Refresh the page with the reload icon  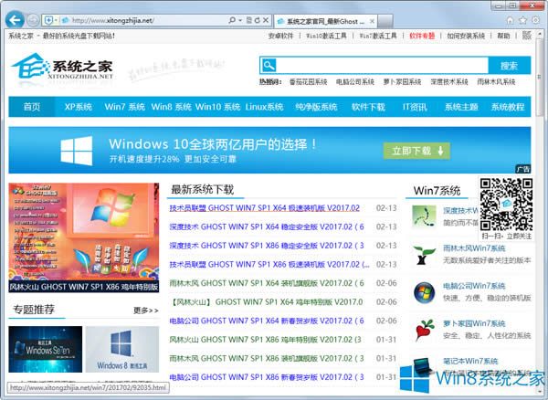pos(258,20)
